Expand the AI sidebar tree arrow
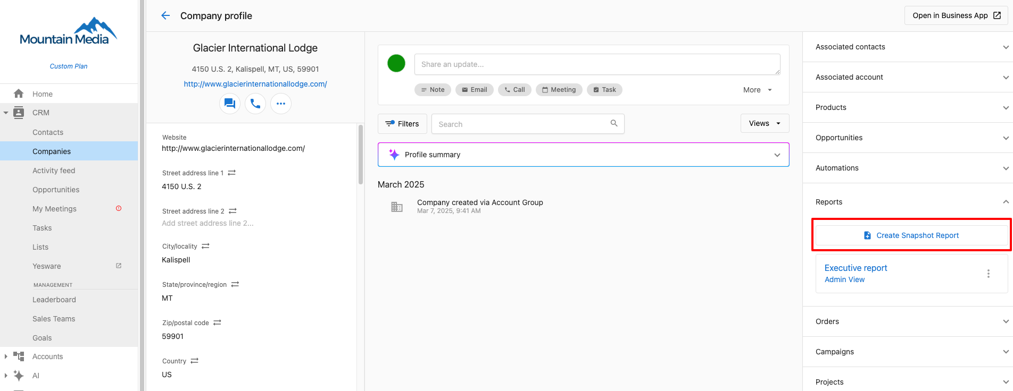This screenshot has width=1013, height=391. 6,376
